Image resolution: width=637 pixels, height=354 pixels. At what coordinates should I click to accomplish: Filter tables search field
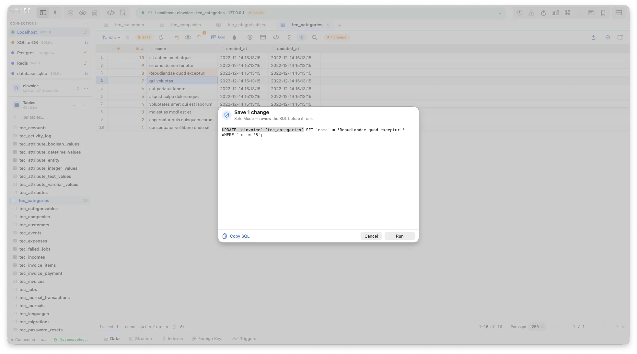[50, 117]
